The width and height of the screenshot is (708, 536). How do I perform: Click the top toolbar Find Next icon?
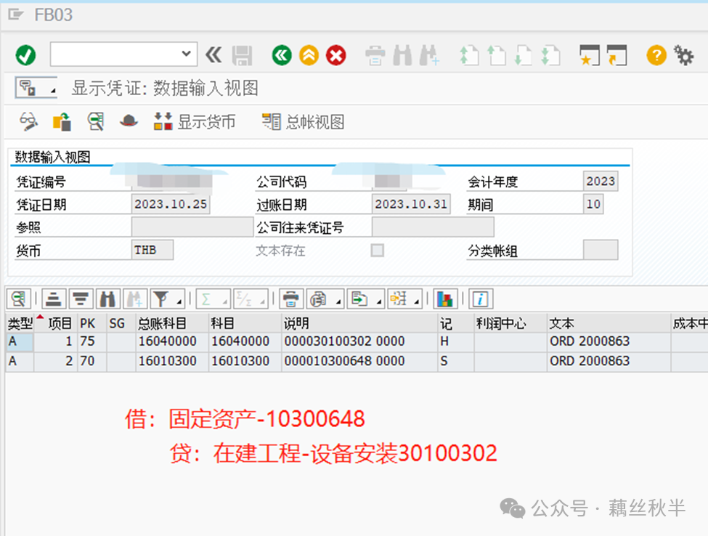pyautogui.click(x=429, y=55)
